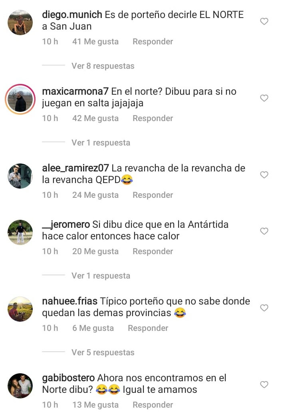Toggle like on gabibostero's comment
The width and height of the screenshot is (284, 412).
click(x=264, y=384)
